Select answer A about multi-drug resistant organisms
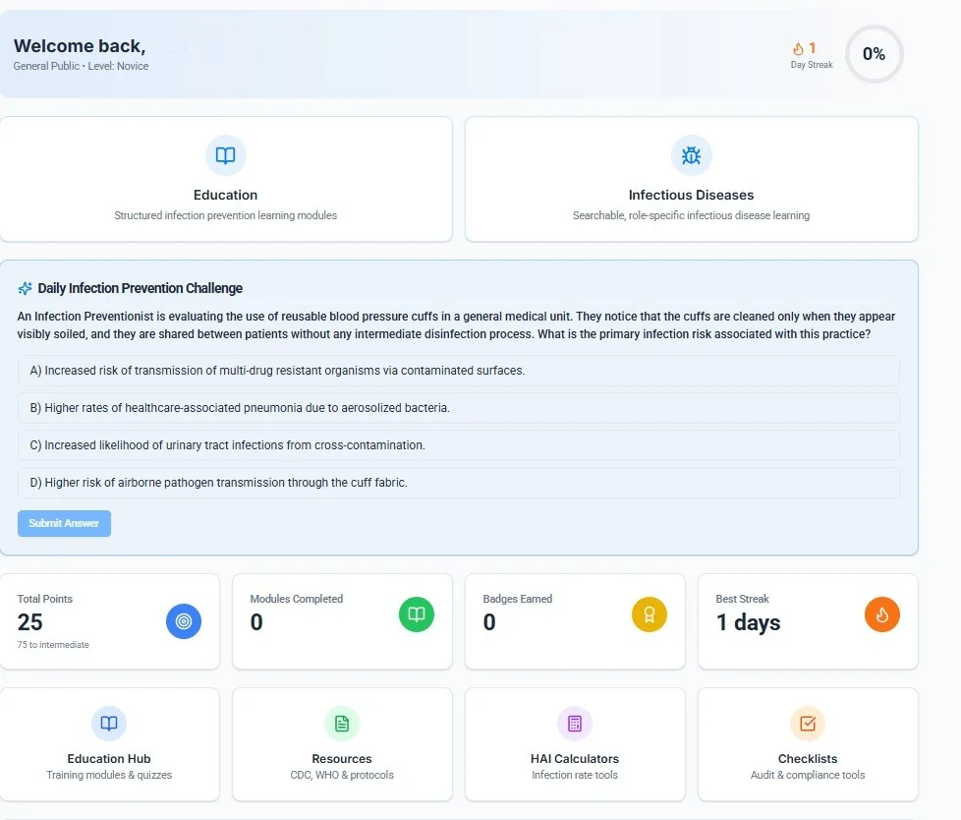The height and width of the screenshot is (820, 961). click(459, 371)
